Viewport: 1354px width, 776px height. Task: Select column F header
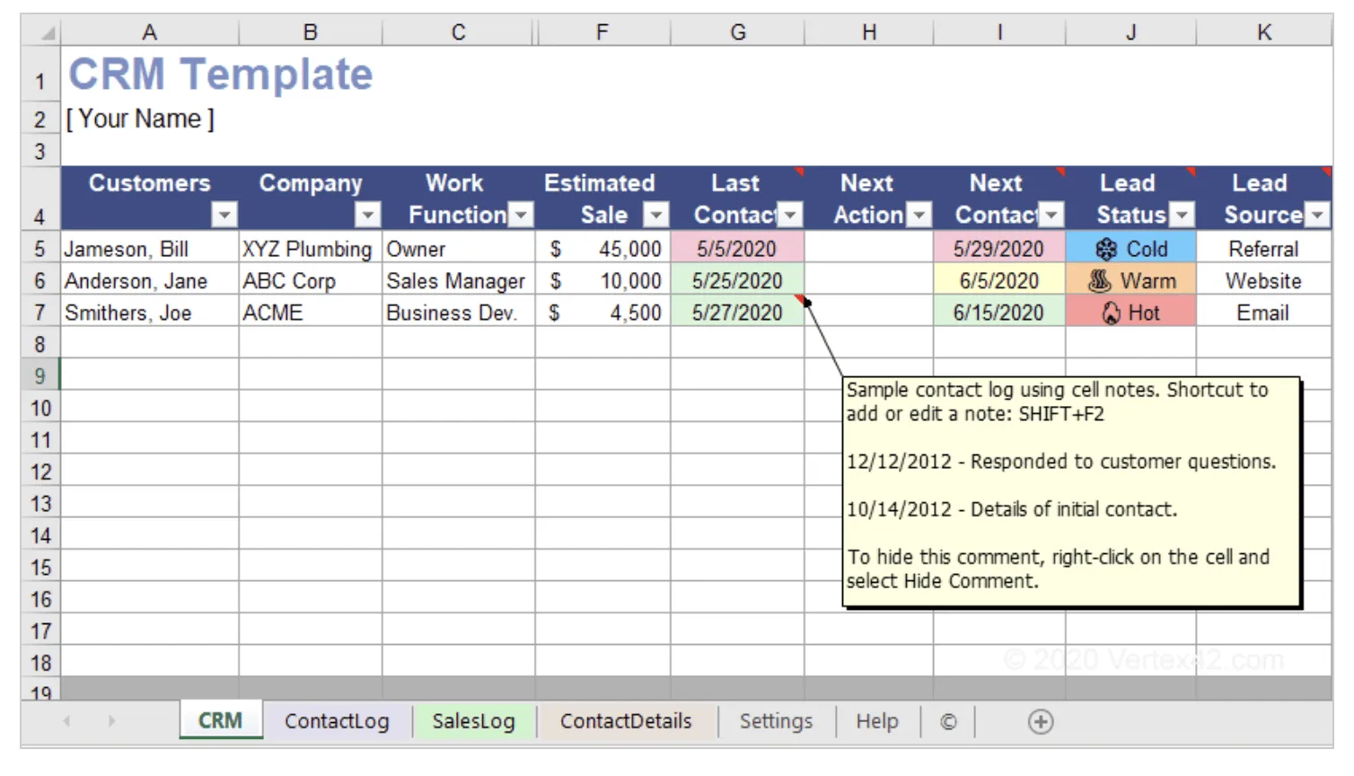click(602, 32)
